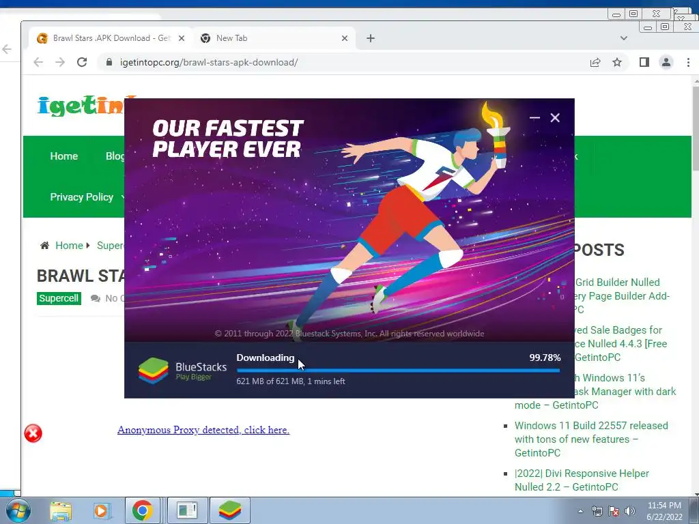
Task: Open the Chrome profile avatar menu
Action: coord(666,62)
